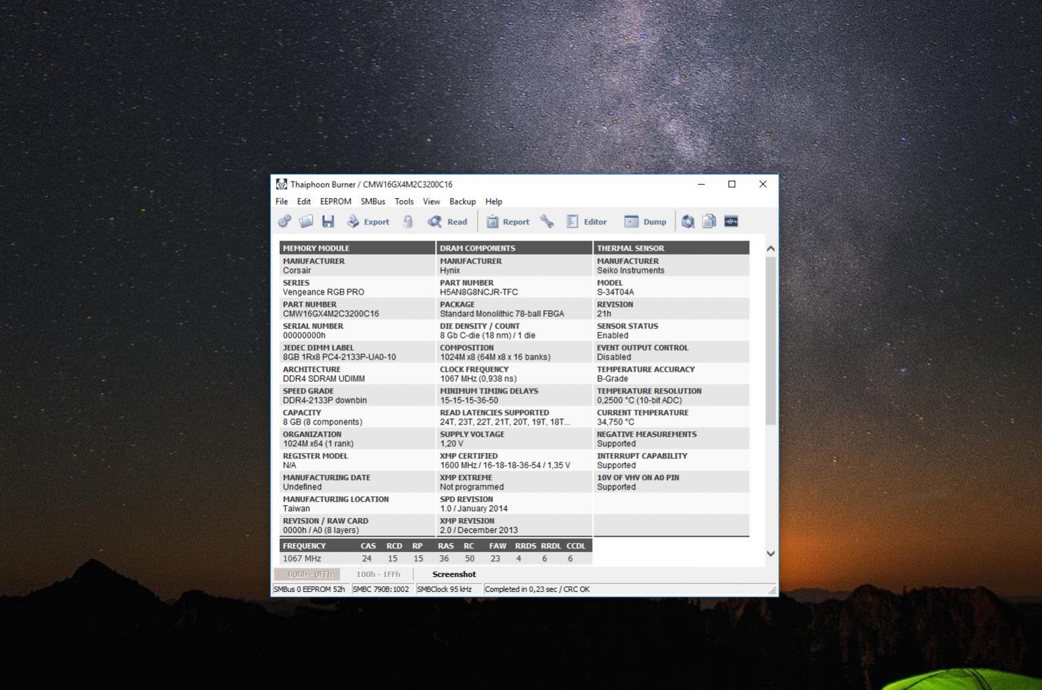This screenshot has height=690, width=1042.
Task: Open the Editor from the toolbar
Action: pyautogui.click(x=587, y=221)
